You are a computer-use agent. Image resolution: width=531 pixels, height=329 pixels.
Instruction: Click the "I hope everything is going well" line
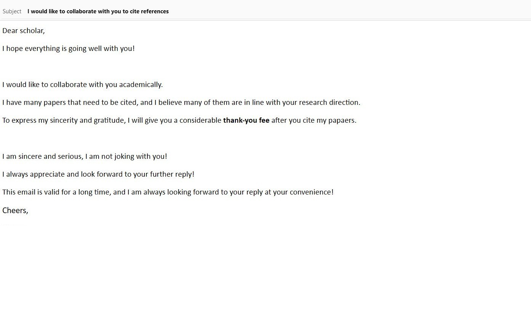[69, 49]
